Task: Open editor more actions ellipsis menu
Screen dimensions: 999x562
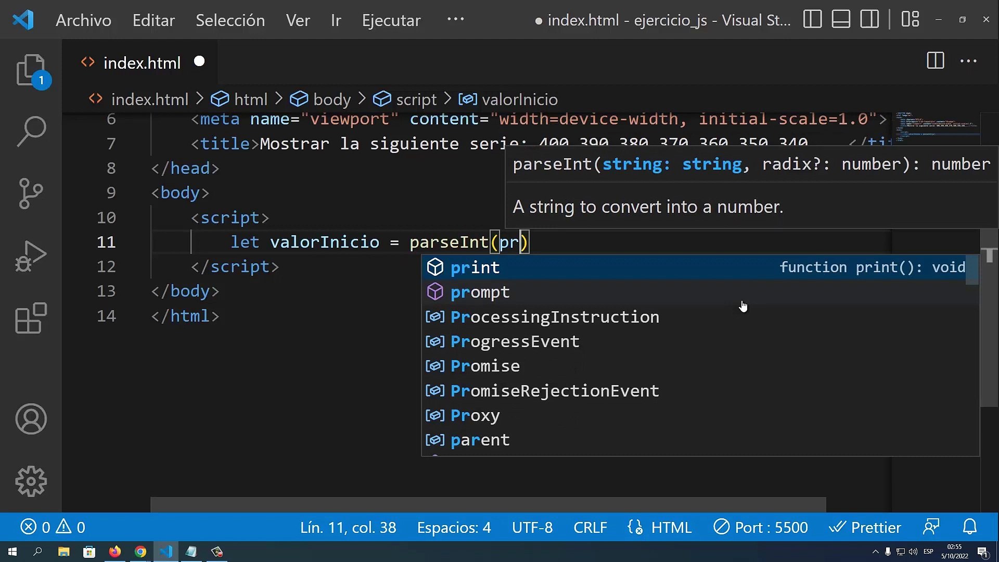Action: pyautogui.click(x=968, y=61)
